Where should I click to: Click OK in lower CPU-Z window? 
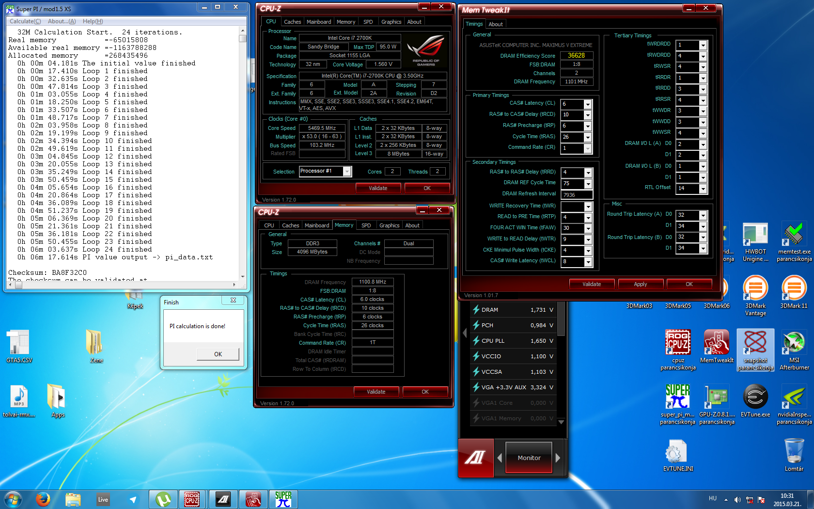[425, 392]
